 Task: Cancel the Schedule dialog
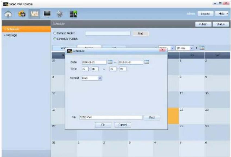(x=123, y=125)
